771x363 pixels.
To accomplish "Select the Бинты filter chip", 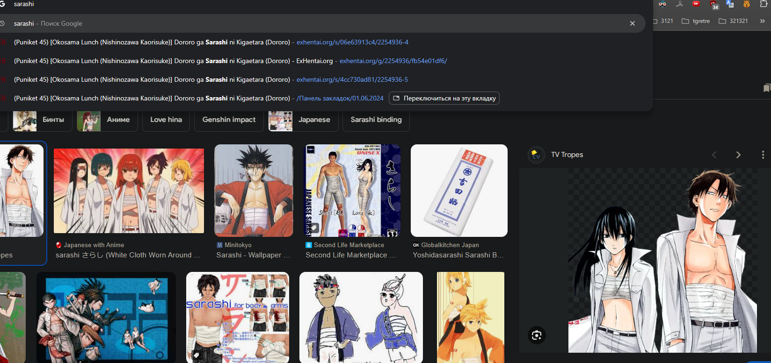I will (x=42, y=120).
